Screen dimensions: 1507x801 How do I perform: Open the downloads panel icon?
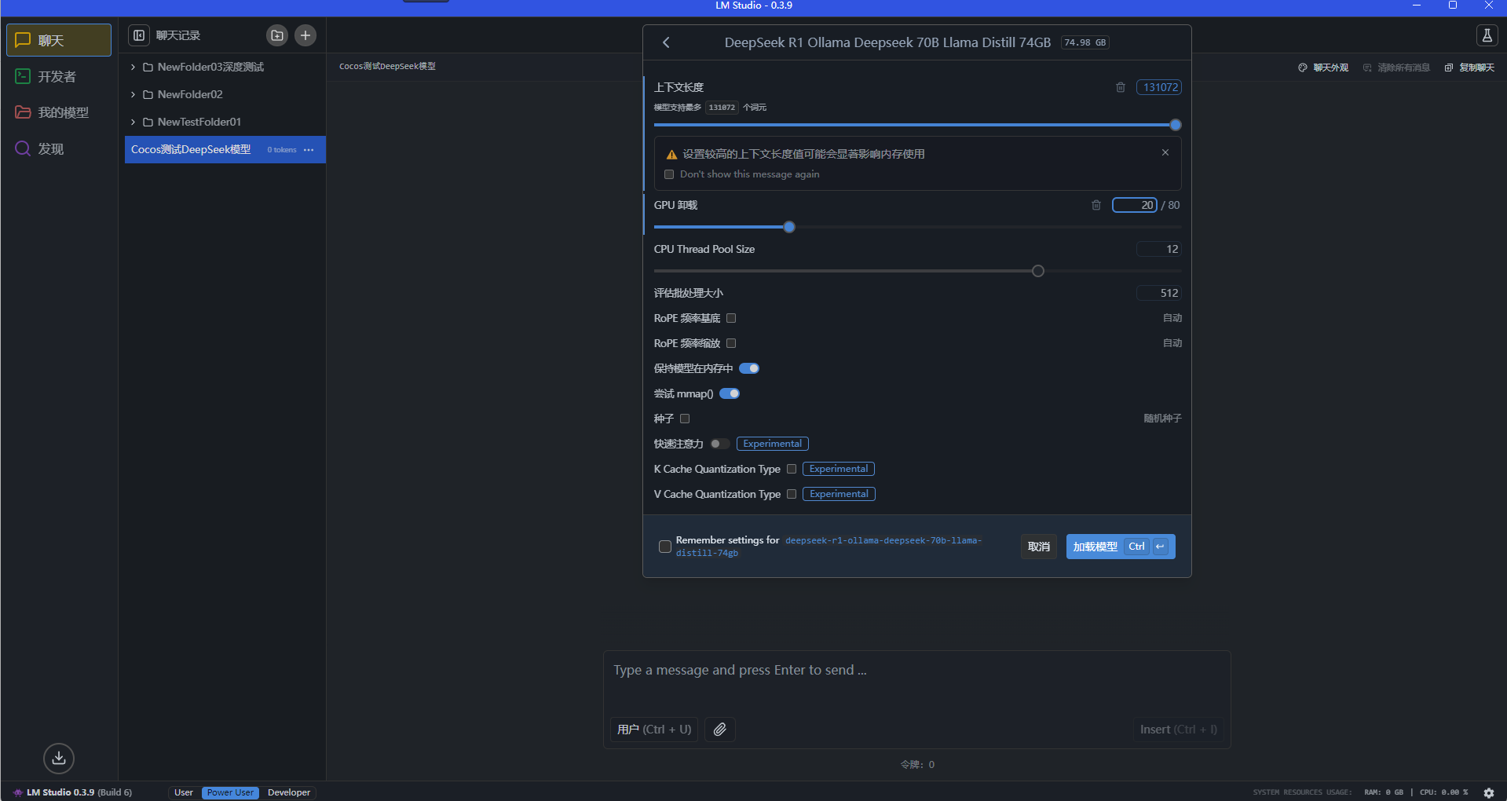pyautogui.click(x=59, y=758)
